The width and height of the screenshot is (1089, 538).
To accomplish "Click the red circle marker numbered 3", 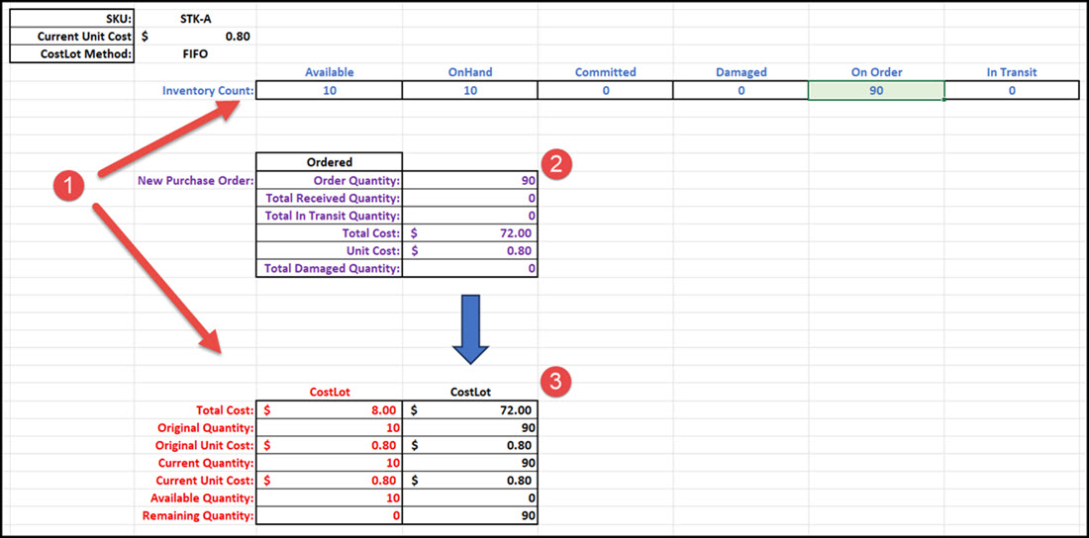I will click(x=557, y=382).
